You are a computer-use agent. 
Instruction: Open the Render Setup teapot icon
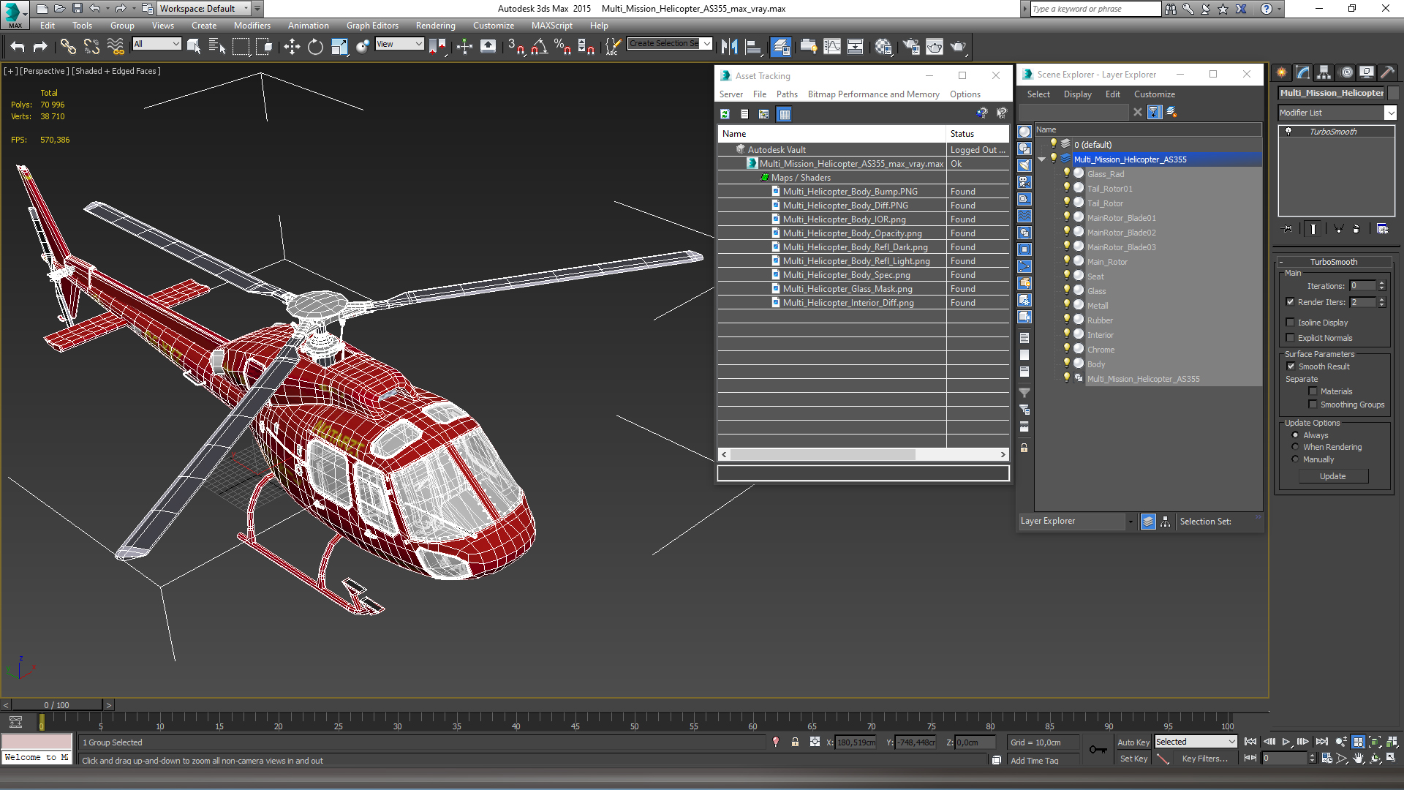pyautogui.click(x=911, y=47)
